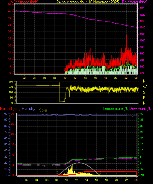Click the 1005 barometer axis value
Screen dimensions: 153x184
point(142,34)
